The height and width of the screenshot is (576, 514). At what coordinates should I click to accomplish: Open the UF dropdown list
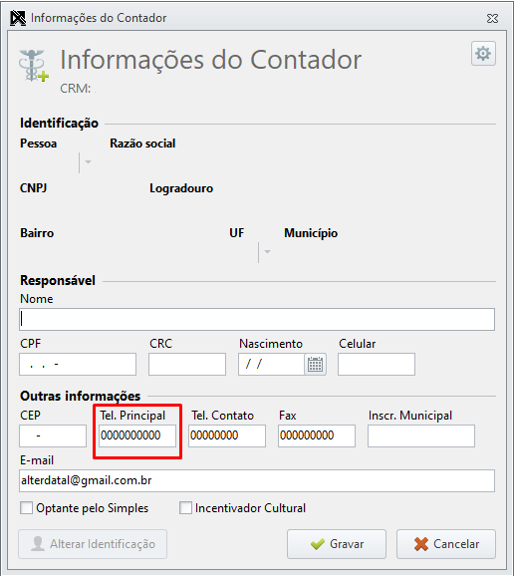(x=267, y=252)
